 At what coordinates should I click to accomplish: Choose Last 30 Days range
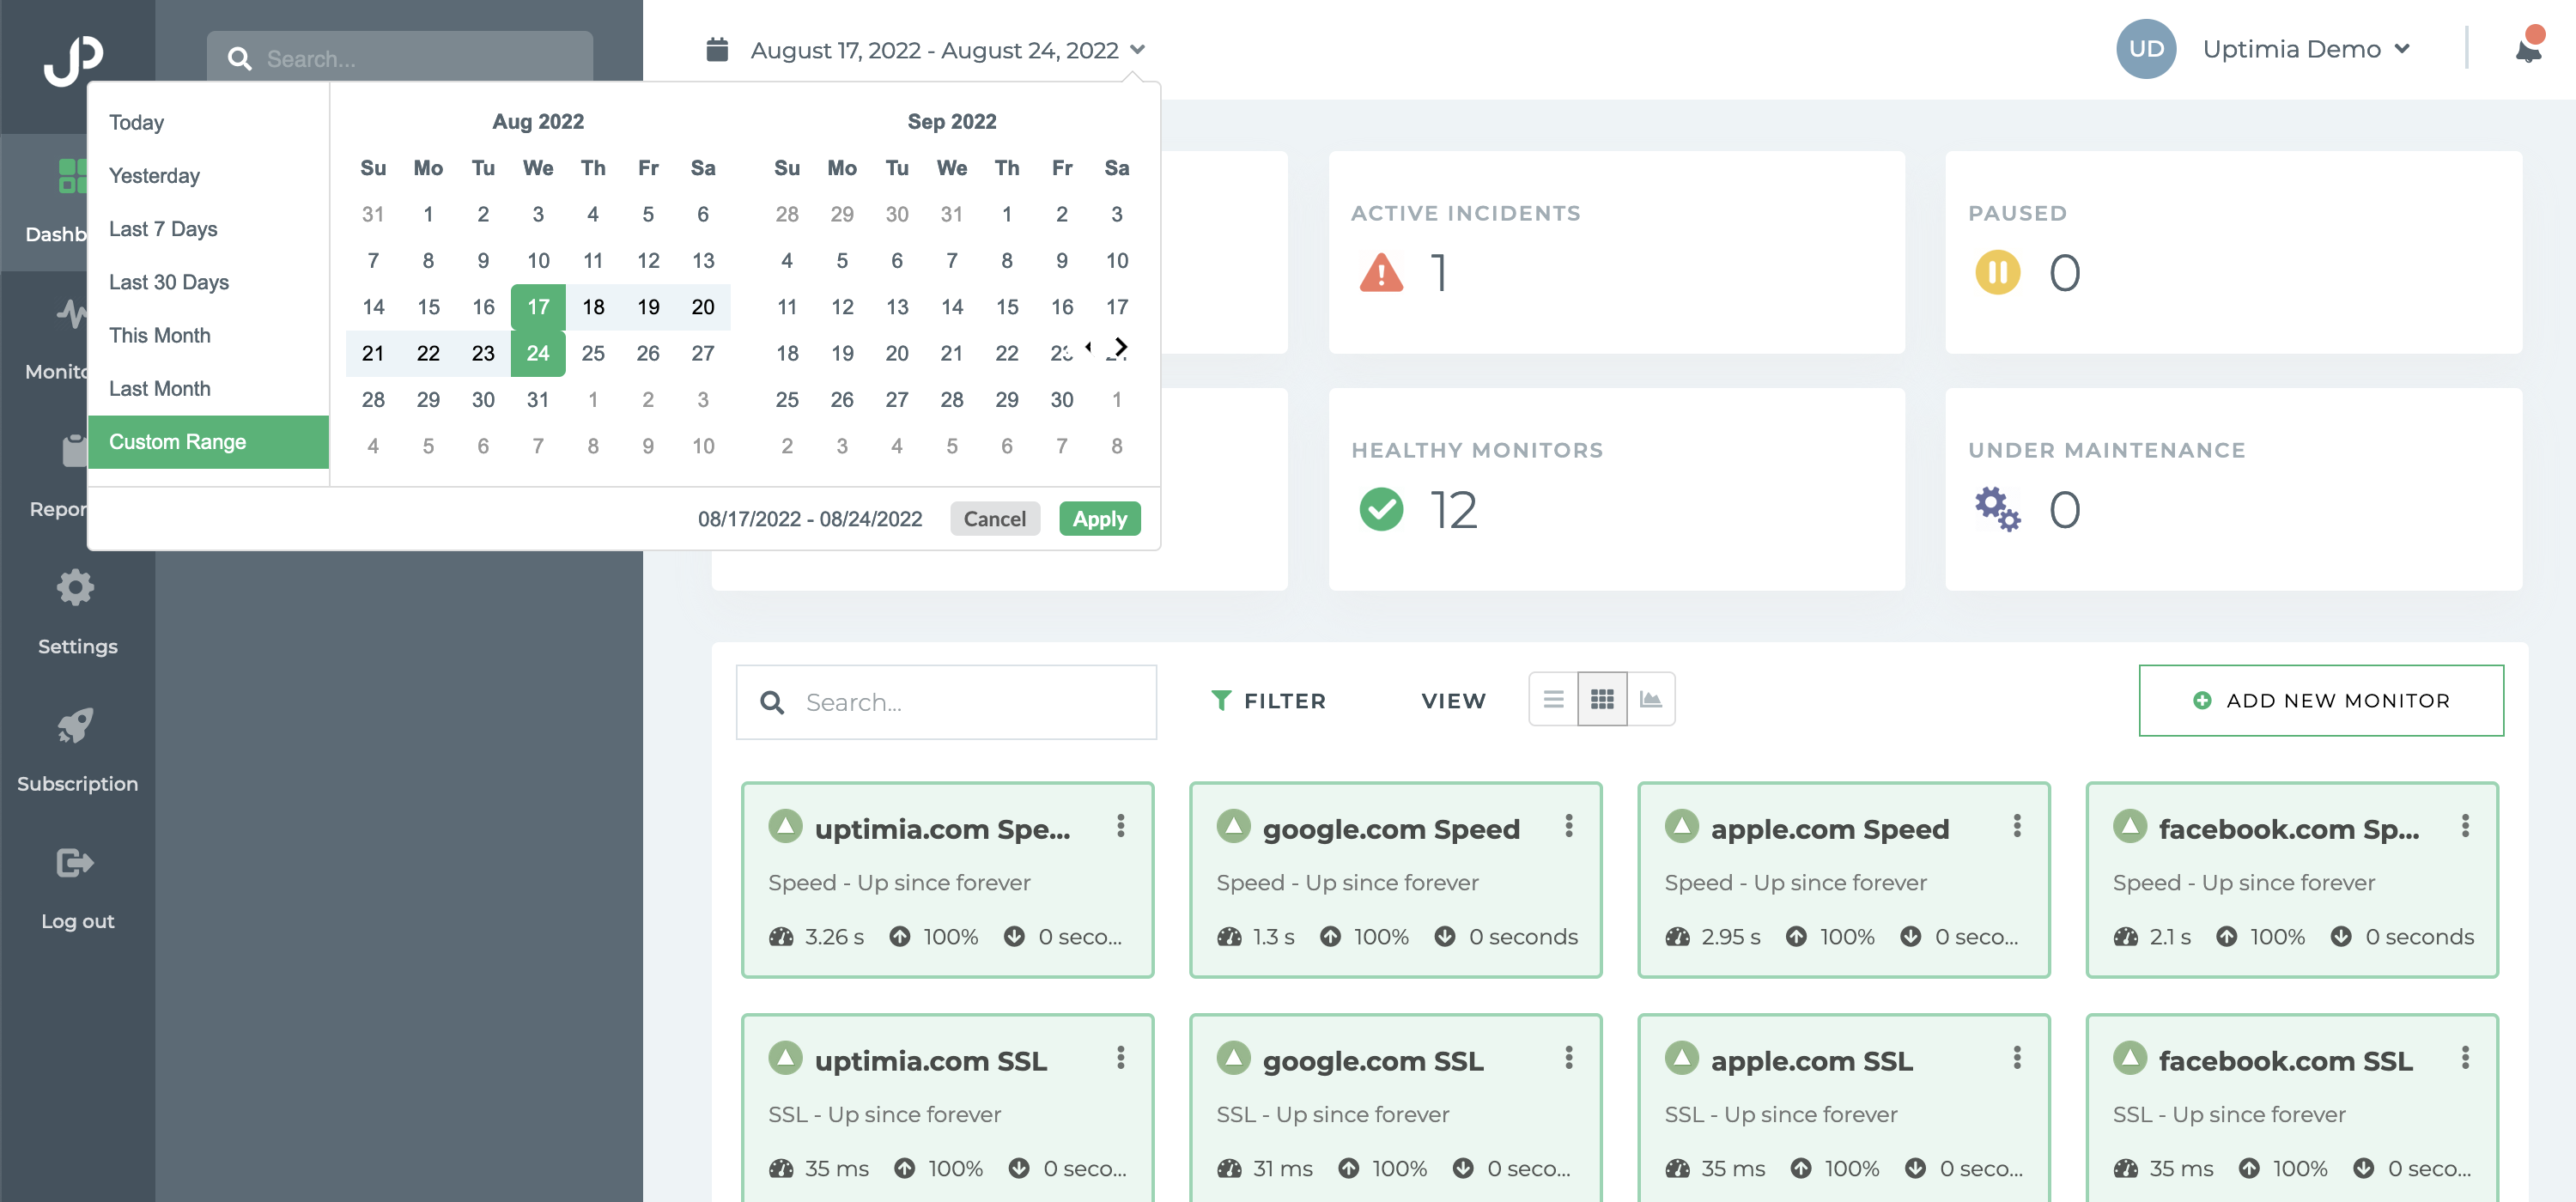pyautogui.click(x=208, y=282)
